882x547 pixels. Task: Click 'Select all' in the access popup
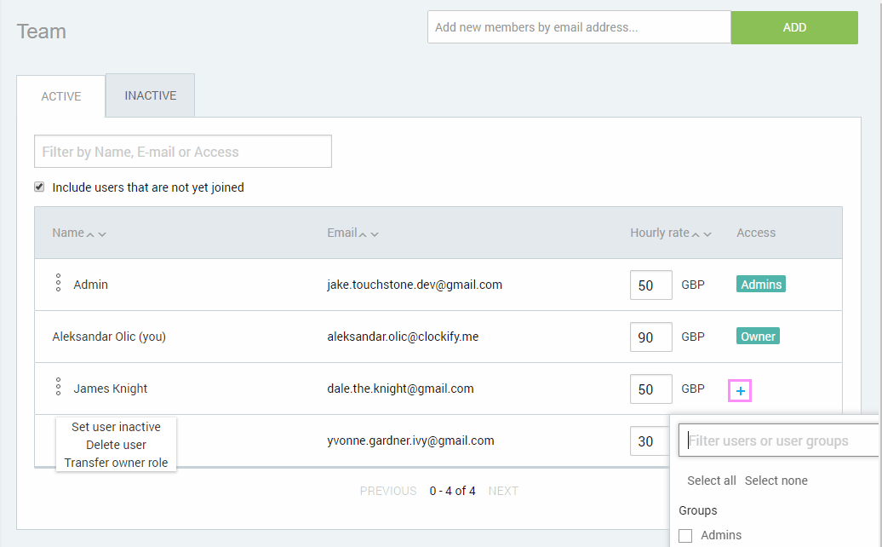[712, 481]
